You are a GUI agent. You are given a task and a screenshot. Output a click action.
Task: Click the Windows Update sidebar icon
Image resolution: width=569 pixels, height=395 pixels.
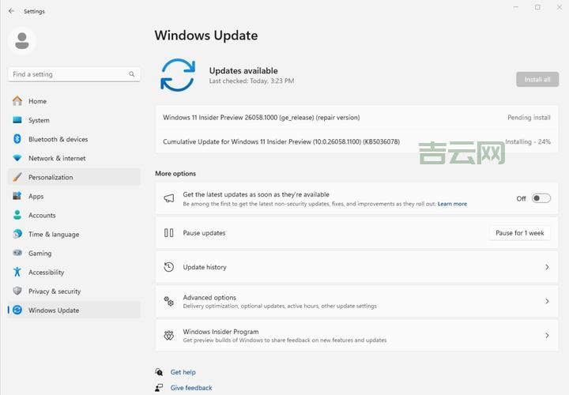tap(17, 310)
